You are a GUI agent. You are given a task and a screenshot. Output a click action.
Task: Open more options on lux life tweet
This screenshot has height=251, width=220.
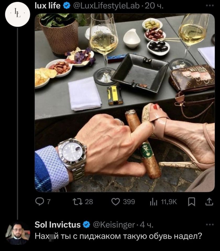pyautogui.click(x=210, y=5)
